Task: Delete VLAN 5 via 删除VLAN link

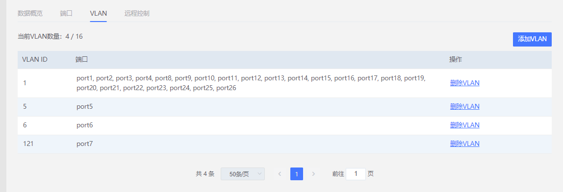Action: coord(464,107)
